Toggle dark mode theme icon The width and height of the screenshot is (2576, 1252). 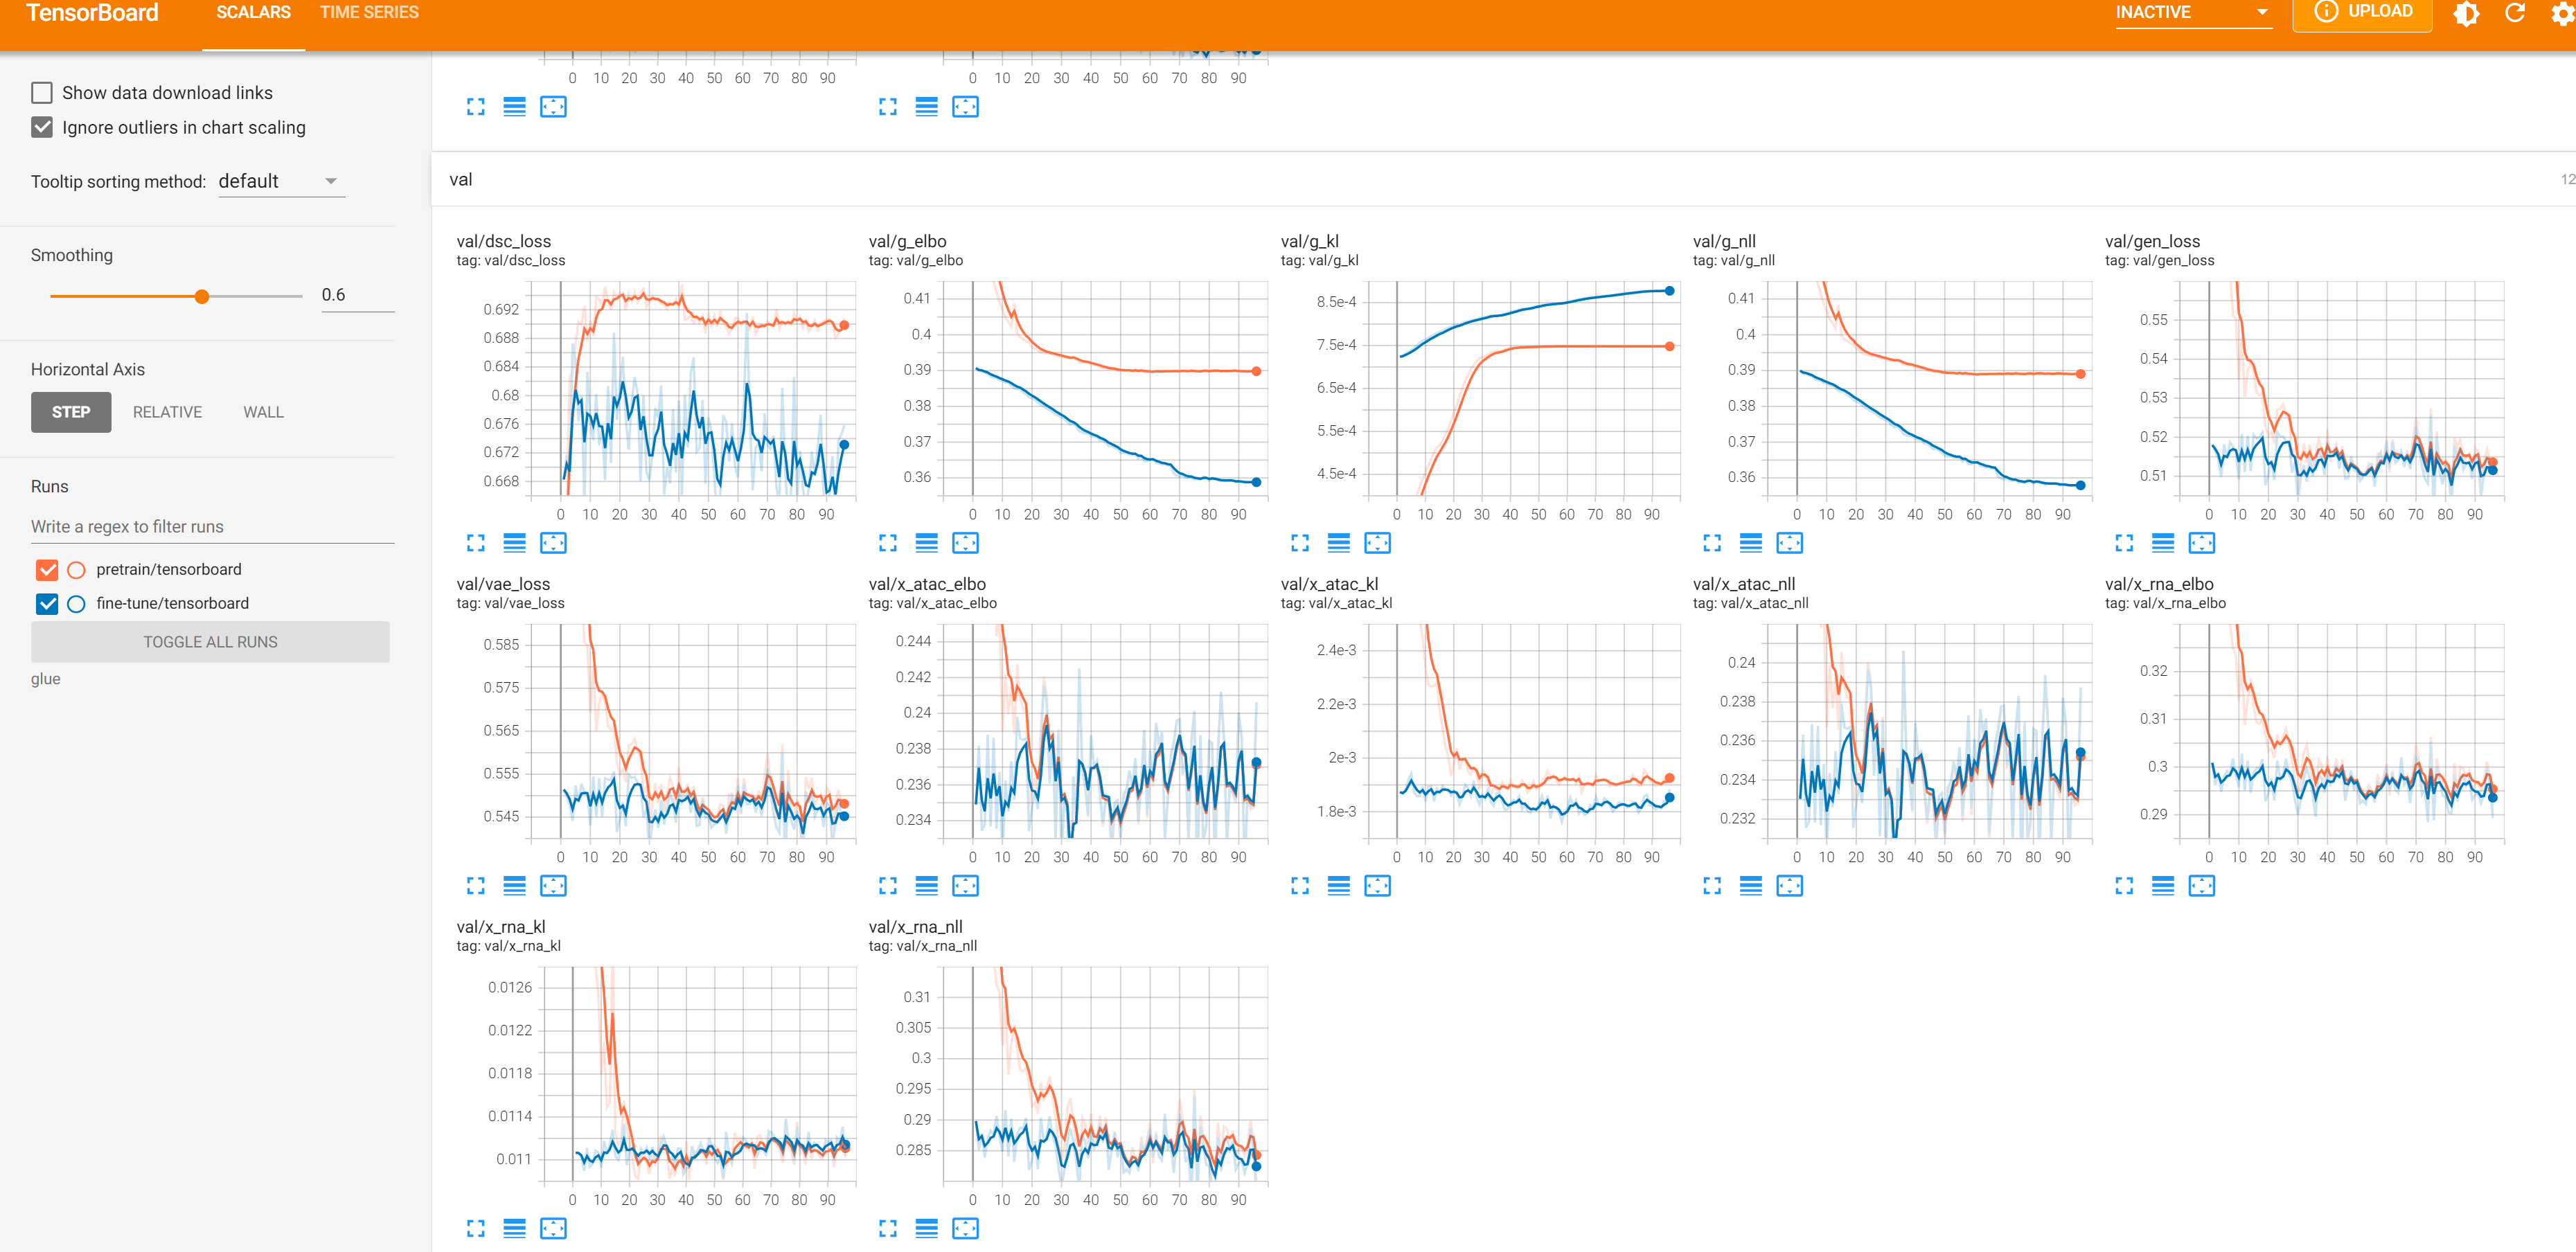pos(2466,13)
